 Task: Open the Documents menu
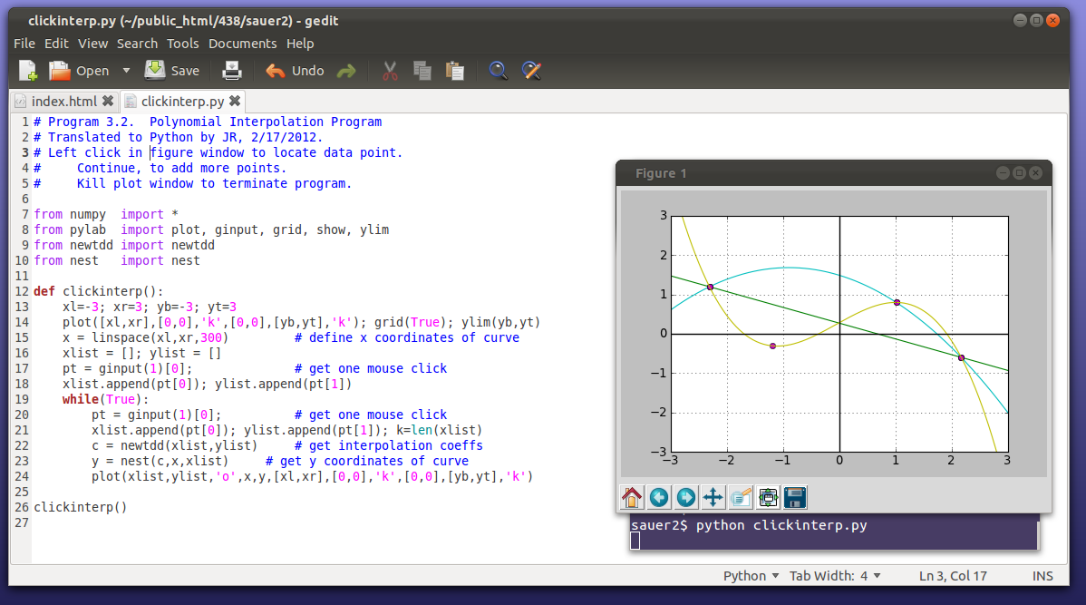tap(242, 43)
